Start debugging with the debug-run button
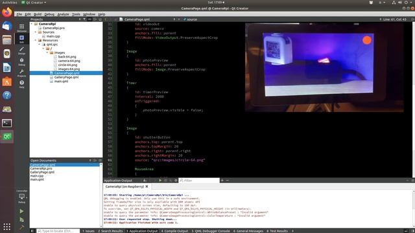Image resolution: width=415 pixels, height=233 pixels. 21,220
